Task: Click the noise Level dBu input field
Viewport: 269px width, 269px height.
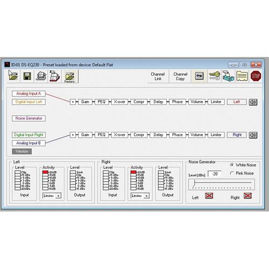Action: point(215,174)
